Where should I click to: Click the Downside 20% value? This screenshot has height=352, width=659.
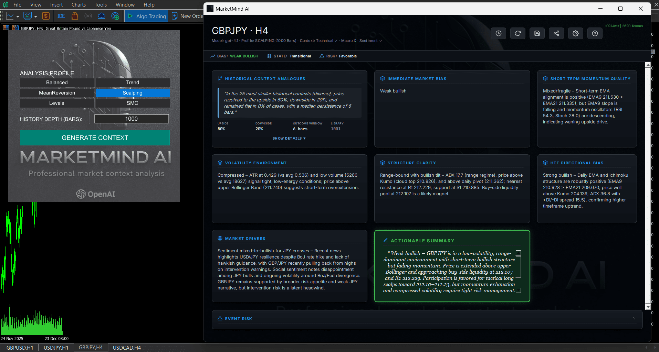(259, 129)
